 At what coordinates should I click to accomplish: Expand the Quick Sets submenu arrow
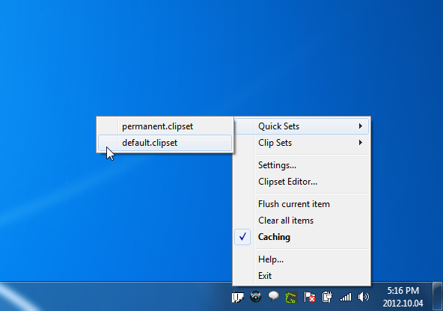point(361,126)
